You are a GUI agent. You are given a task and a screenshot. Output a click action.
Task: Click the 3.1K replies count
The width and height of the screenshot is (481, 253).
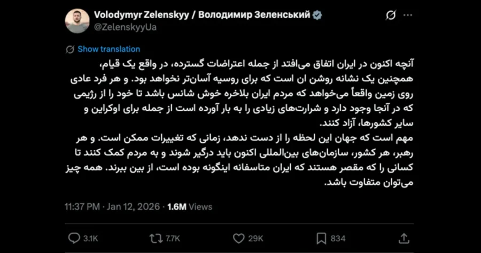90,239
